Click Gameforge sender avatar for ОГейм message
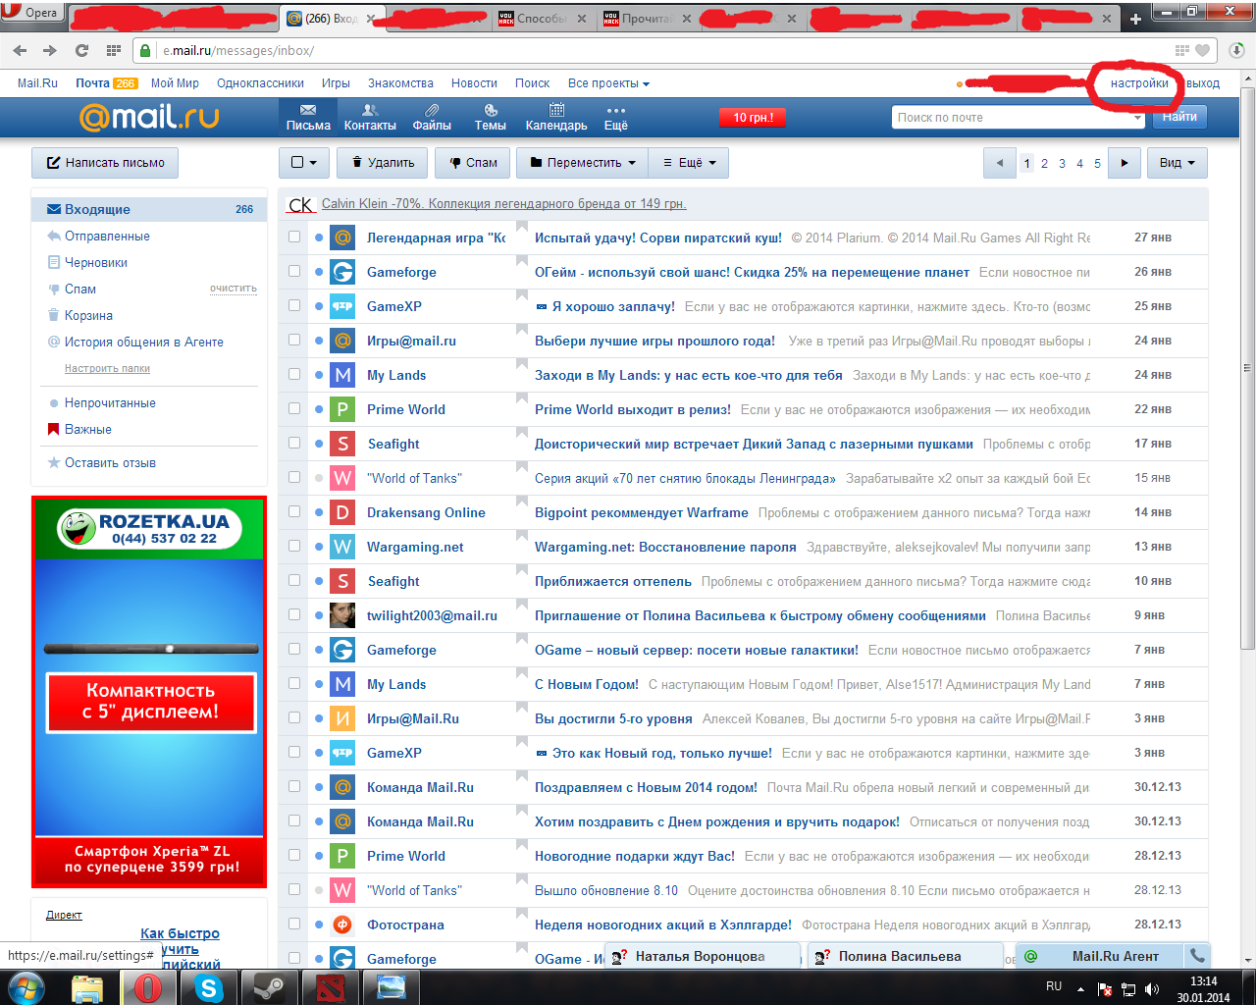Screen dimensions: 1256x1005 pyautogui.click(x=342, y=272)
